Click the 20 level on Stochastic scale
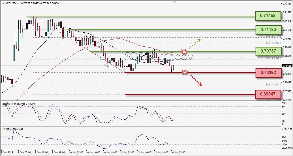This screenshot has width=293, height=156. pyautogui.click(x=283, y=121)
